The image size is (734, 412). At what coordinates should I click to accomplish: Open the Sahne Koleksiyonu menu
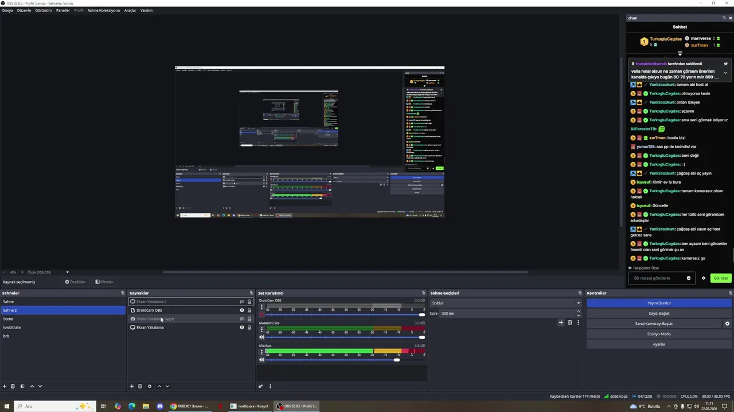click(104, 10)
